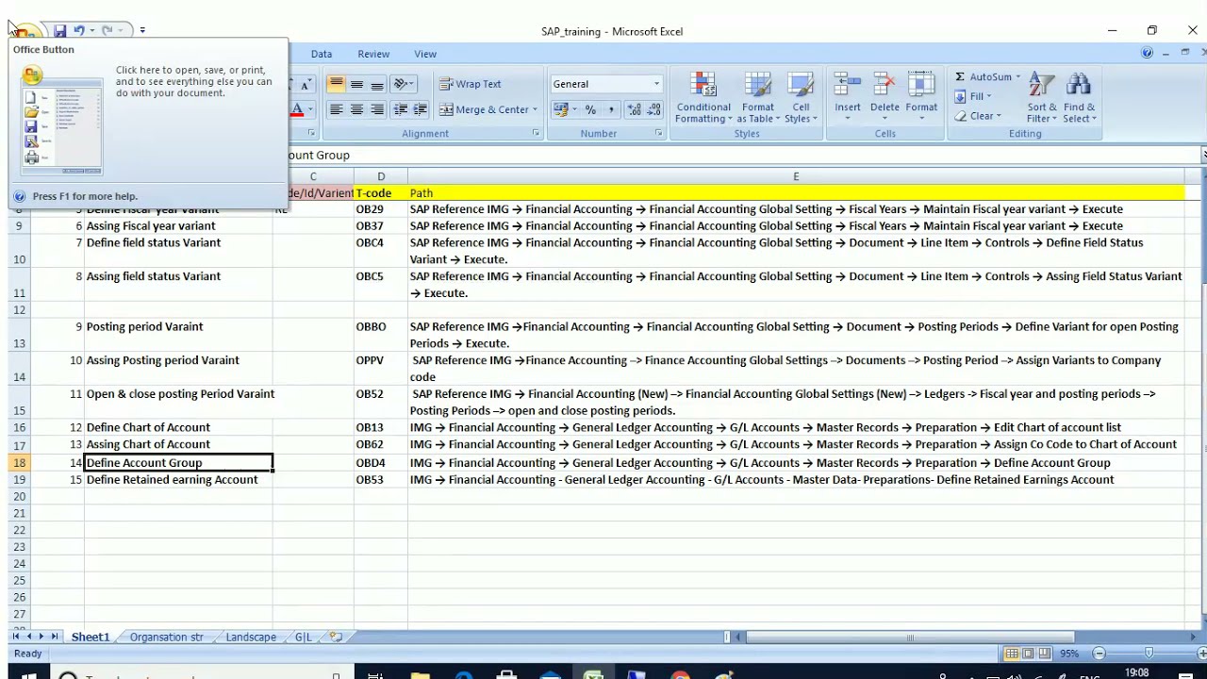Image resolution: width=1207 pixels, height=679 pixels.
Task: Click Accounting Number Format icon
Action: click(563, 109)
